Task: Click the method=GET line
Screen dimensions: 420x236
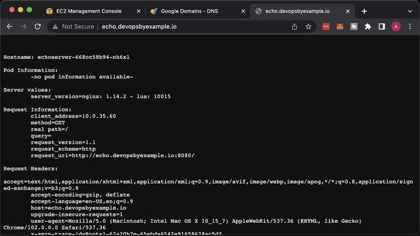Action: (48, 123)
